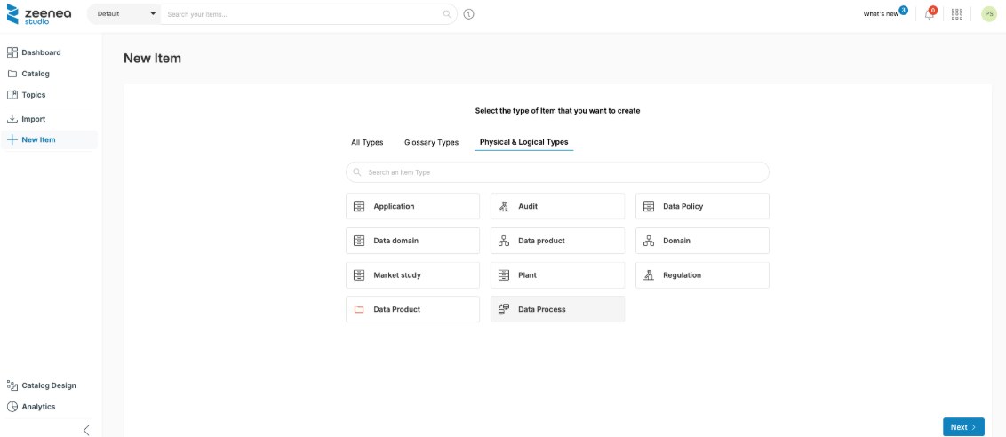The image size is (1006, 437).
Task: Open What's new link
Action: pyautogui.click(x=881, y=14)
